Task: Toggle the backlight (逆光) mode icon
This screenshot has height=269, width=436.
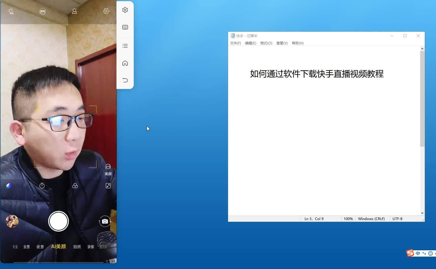Action: [x=43, y=11]
